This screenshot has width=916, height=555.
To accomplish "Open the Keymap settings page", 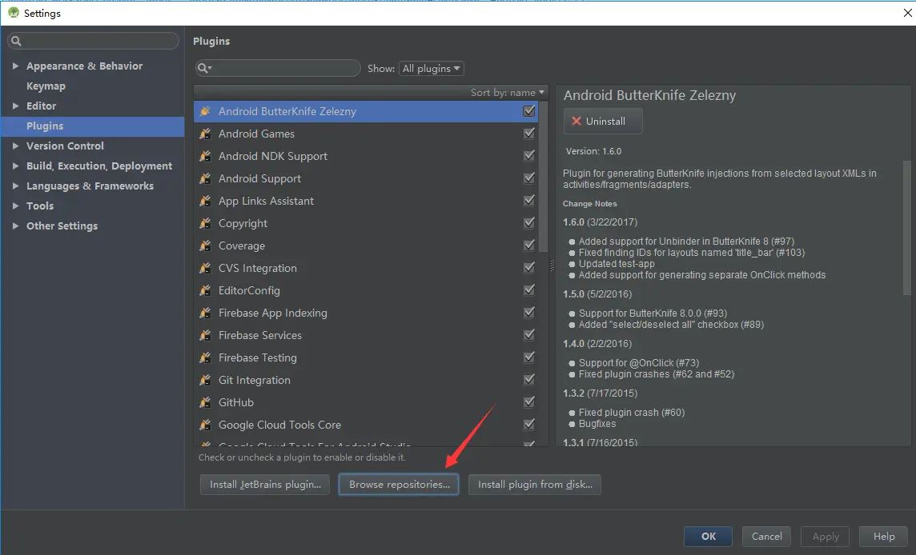I will pos(46,86).
